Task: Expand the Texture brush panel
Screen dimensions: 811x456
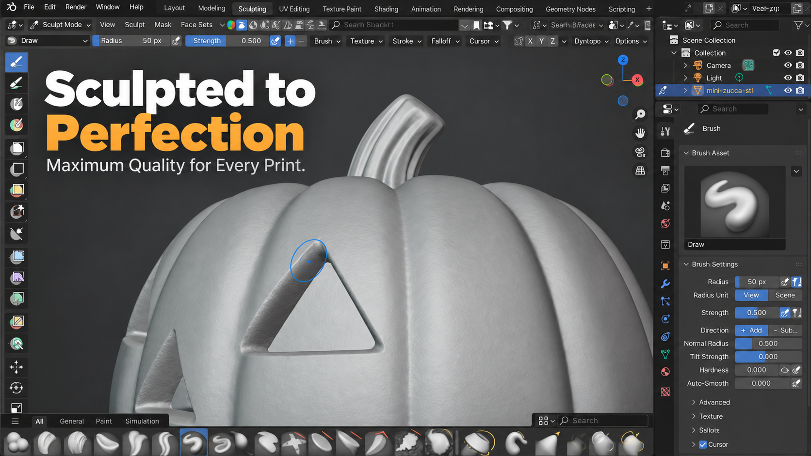Action: (711, 416)
